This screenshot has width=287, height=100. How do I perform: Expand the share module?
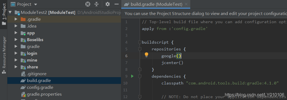(16, 67)
